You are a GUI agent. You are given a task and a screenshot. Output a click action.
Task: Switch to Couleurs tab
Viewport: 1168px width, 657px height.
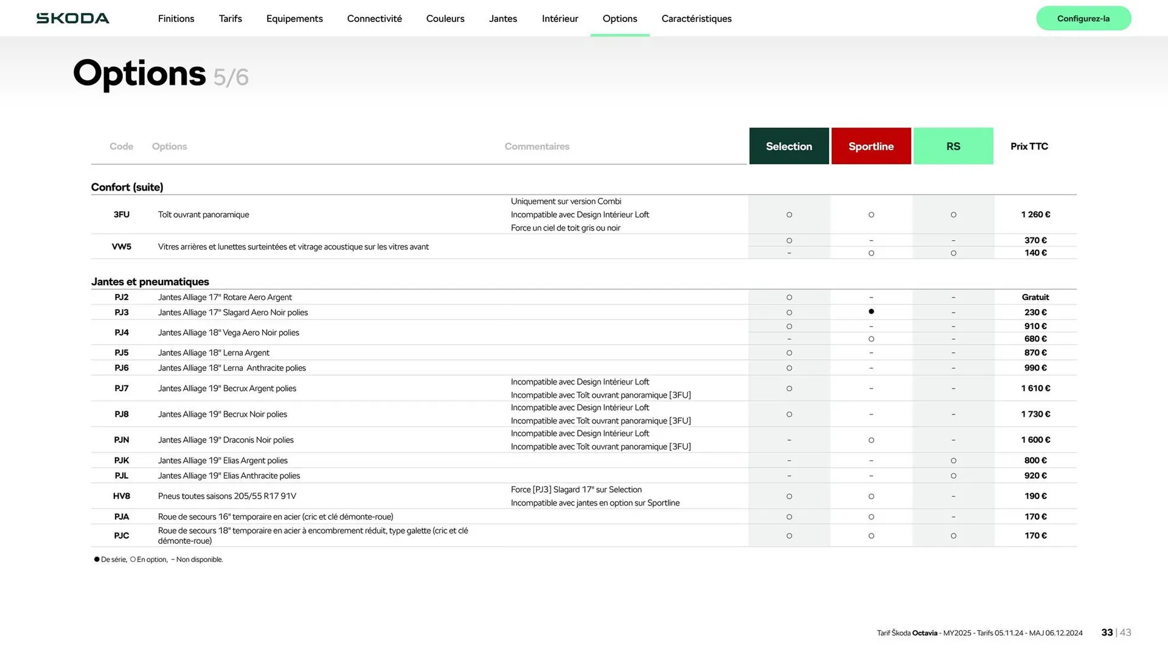point(445,19)
